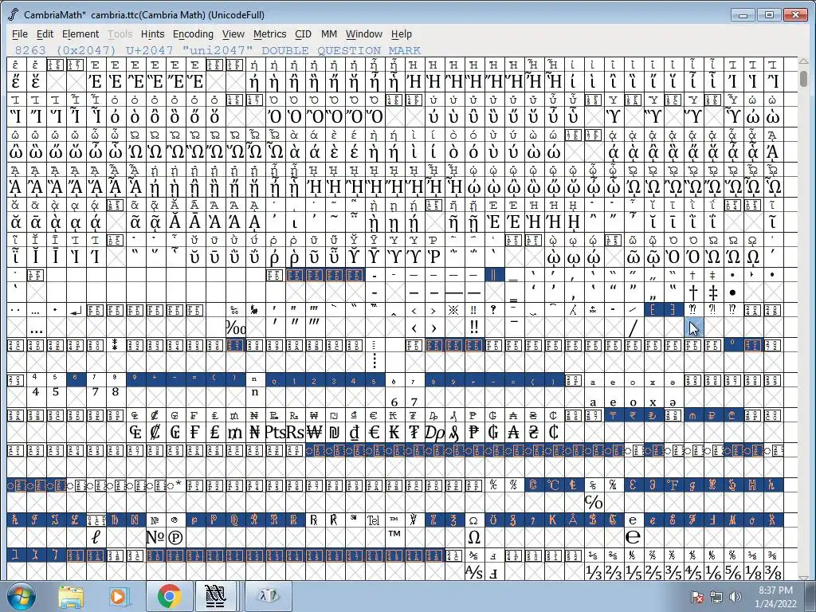Select the tugrik ₮ sign glyph

tap(414, 432)
